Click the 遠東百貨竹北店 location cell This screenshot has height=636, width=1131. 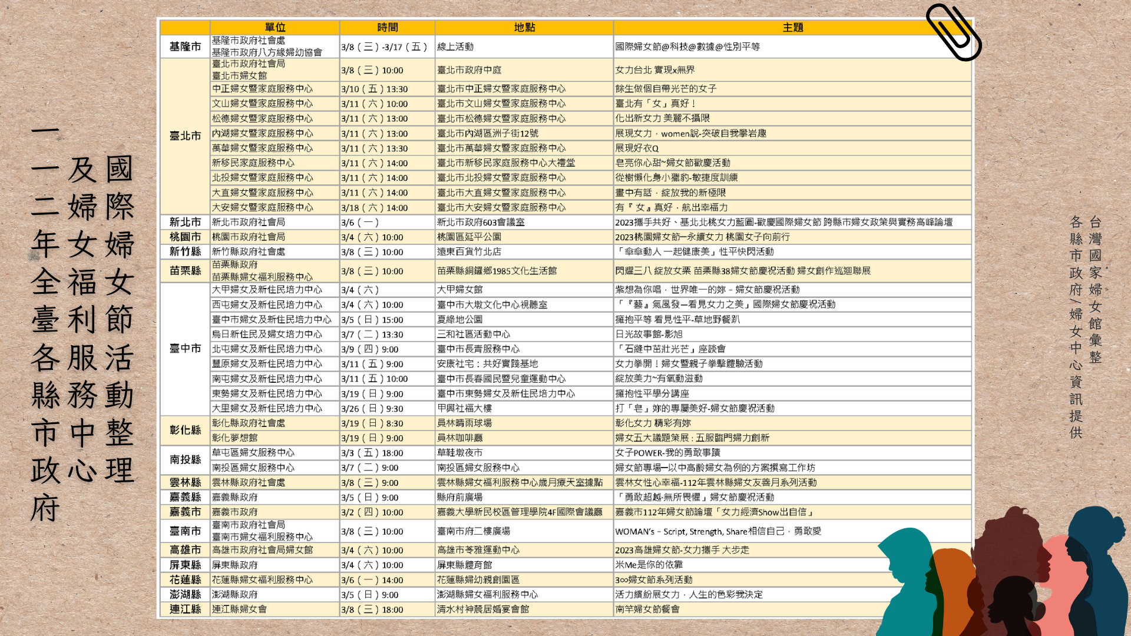469,251
